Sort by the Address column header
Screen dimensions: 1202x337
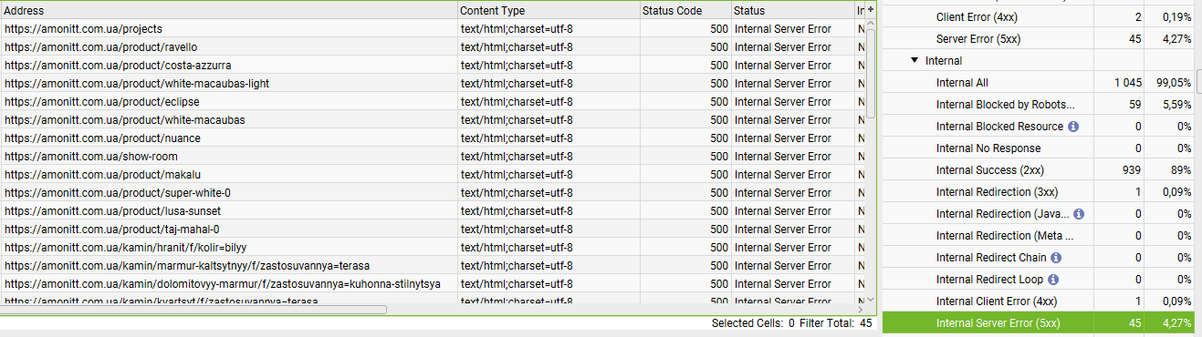click(229, 10)
